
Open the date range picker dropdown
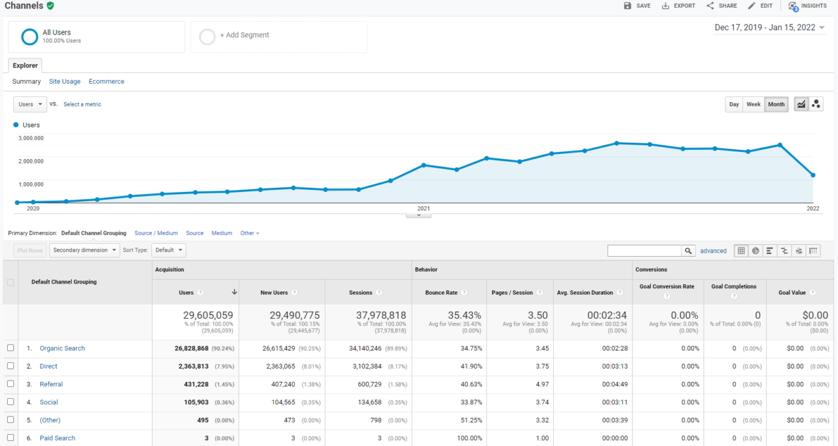pos(769,28)
